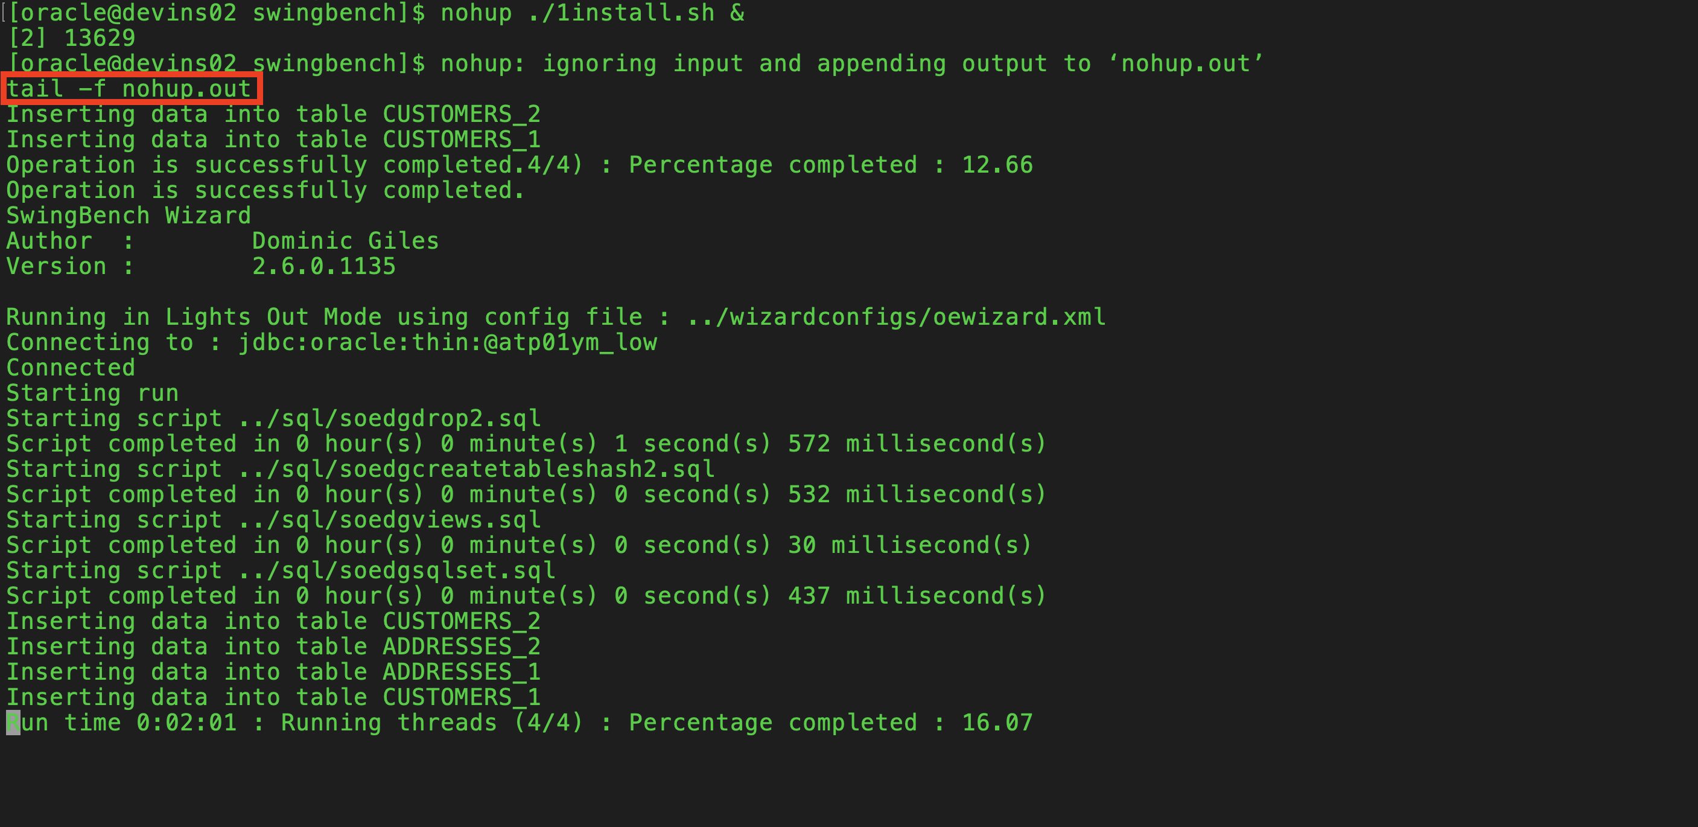This screenshot has width=1698, height=827.
Task: Click the highlighted tail -f nohup.out command
Action: pos(130,89)
